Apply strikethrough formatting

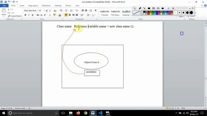coord(38,15)
